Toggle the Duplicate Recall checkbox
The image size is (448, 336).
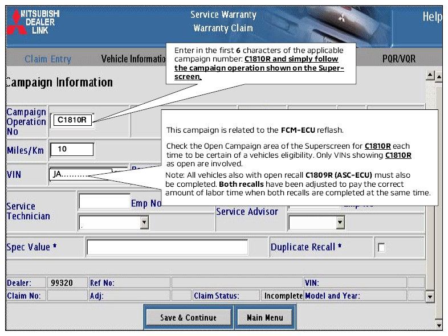pos(381,247)
